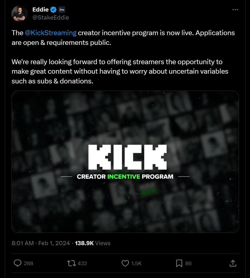
Task: Click the Stake affiliate badge next to Eddie
Action: point(62,9)
